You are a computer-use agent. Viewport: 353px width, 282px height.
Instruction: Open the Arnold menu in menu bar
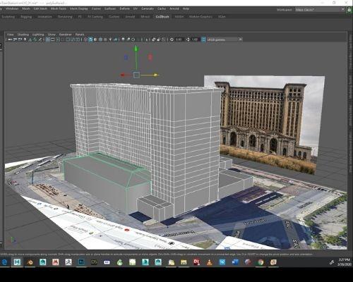coord(174,8)
